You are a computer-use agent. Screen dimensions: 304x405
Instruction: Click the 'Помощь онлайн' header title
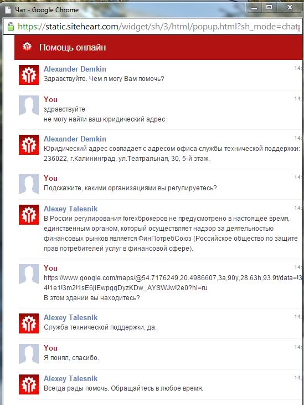click(x=73, y=47)
